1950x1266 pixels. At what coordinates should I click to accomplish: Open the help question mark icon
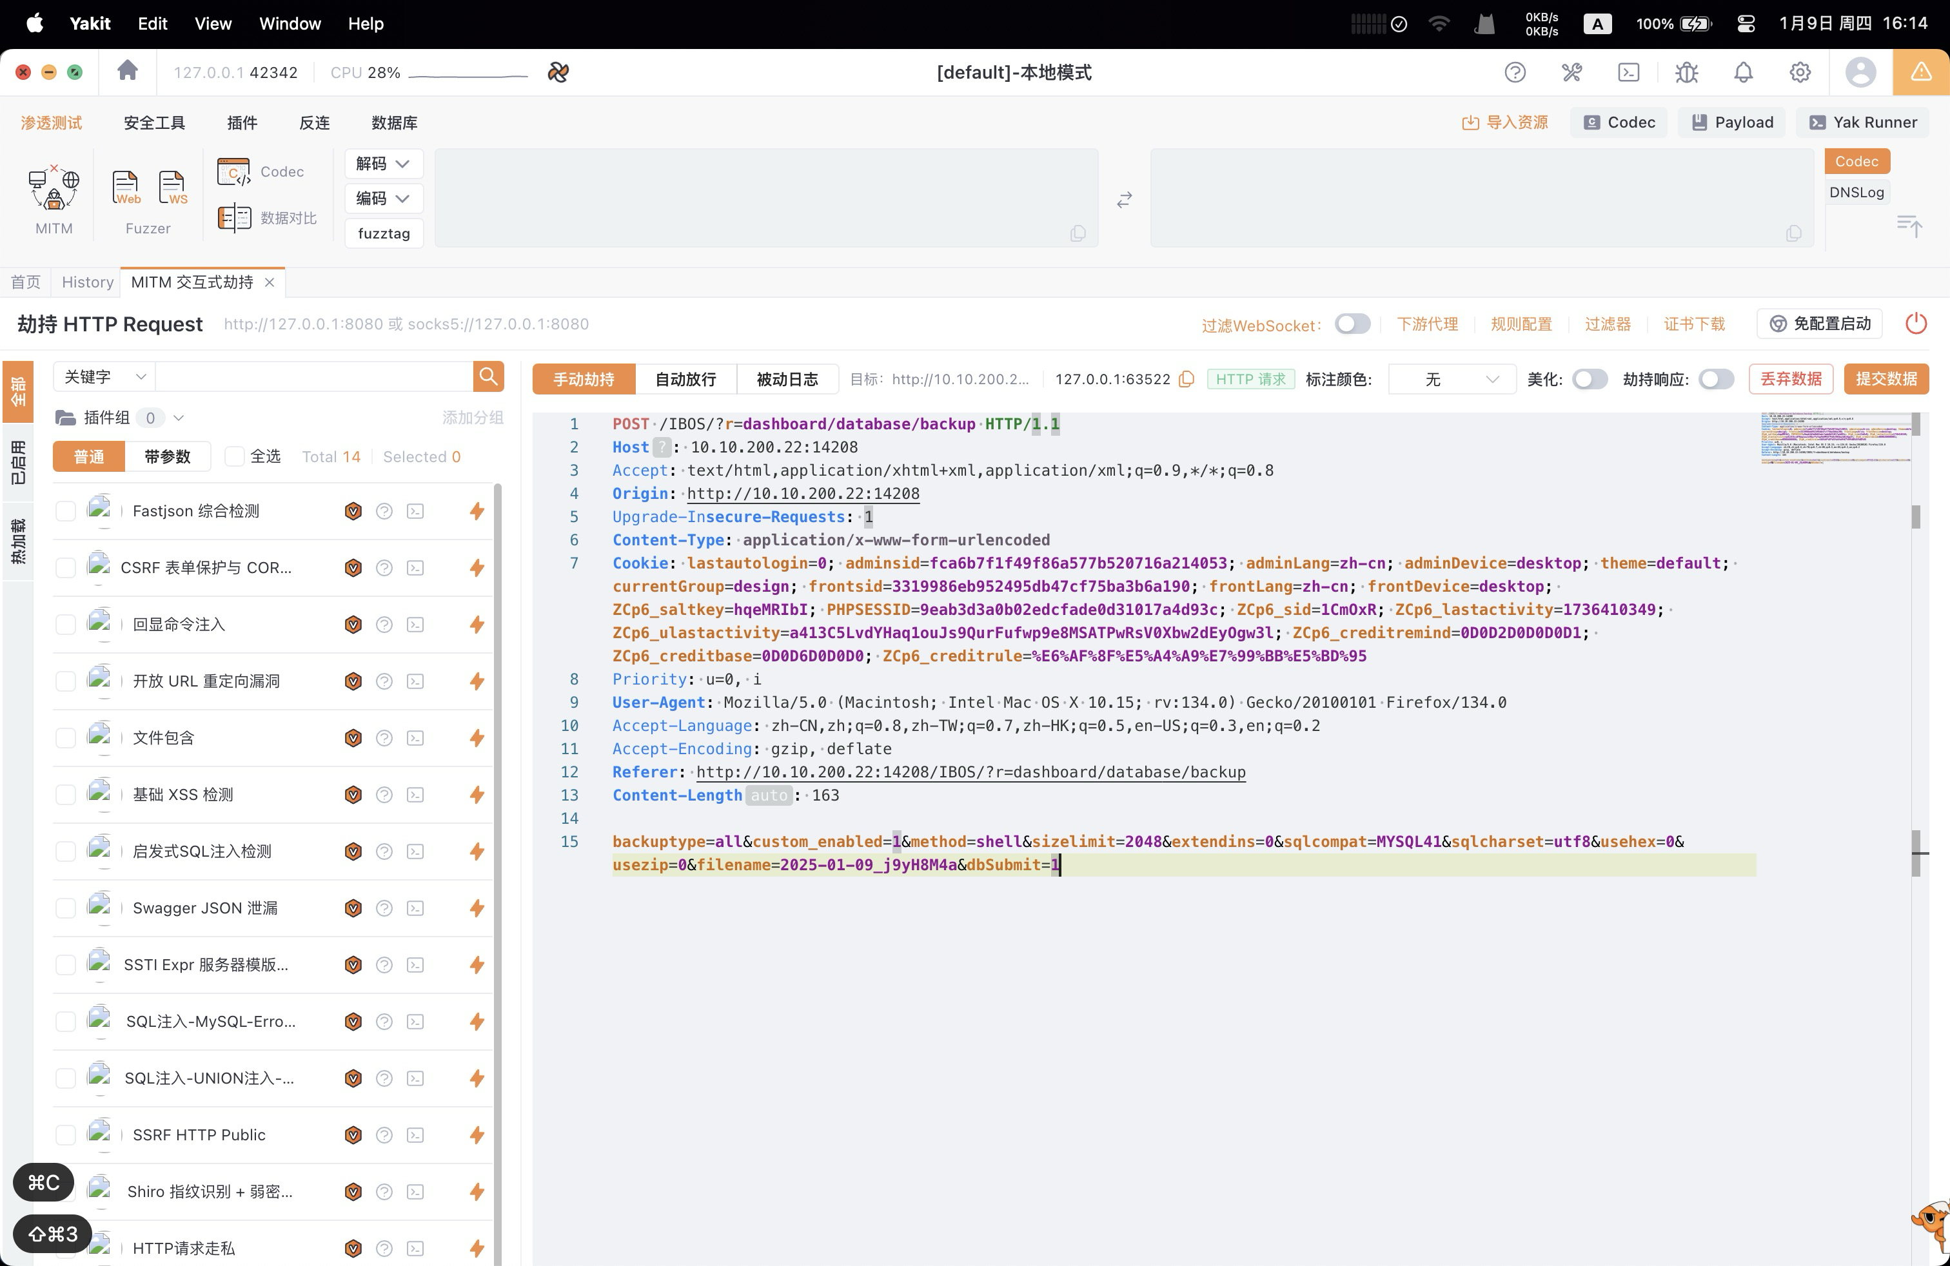click(x=1515, y=72)
